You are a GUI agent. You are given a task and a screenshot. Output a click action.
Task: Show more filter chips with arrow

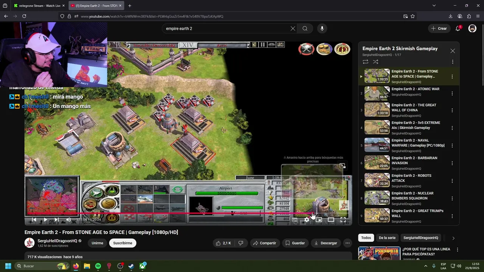(x=453, y=238)
